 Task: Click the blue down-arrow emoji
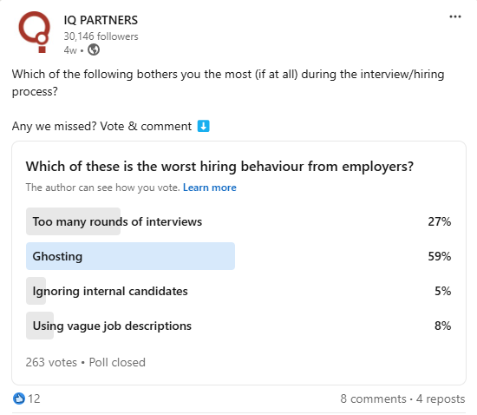pyautogui.click(x=203, y=126)
